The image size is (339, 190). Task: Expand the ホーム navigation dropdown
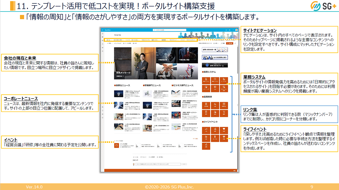(x=108, y=40)
